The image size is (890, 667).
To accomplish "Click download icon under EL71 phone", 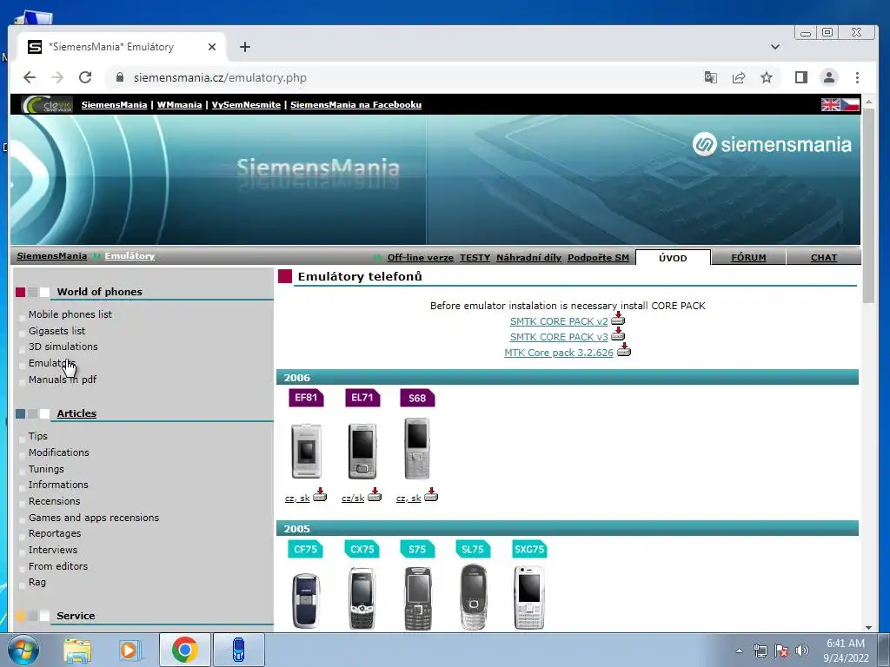I will 374,494.
